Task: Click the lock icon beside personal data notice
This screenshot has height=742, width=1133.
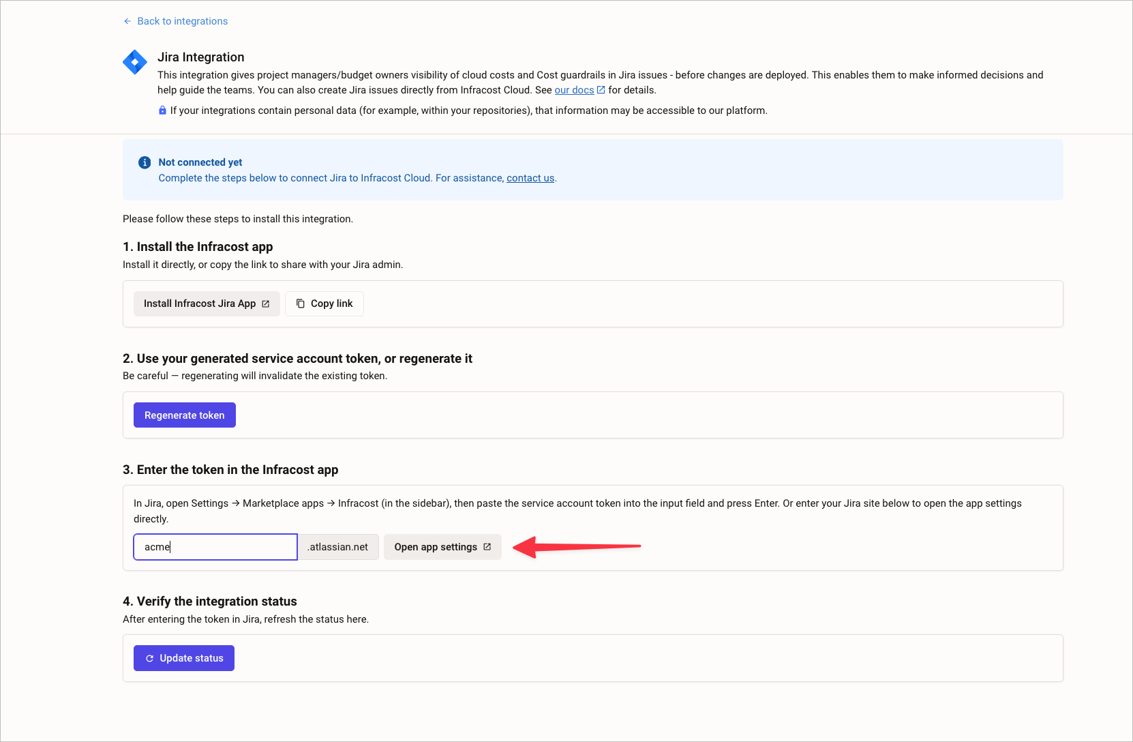Action: 162,110
